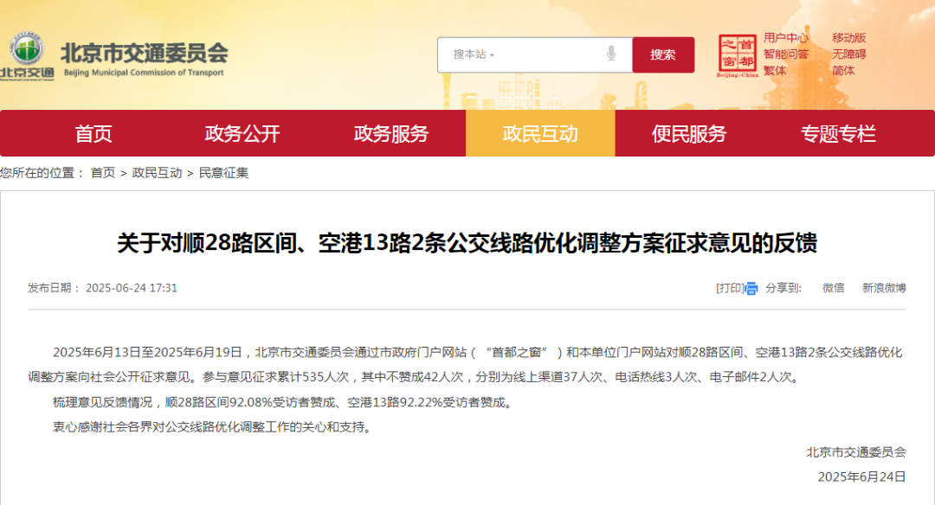Image resolution: width=935 pixels, height=505 pixels.
Task: Open 专题专栏 navigation tab
Action: 838,133
